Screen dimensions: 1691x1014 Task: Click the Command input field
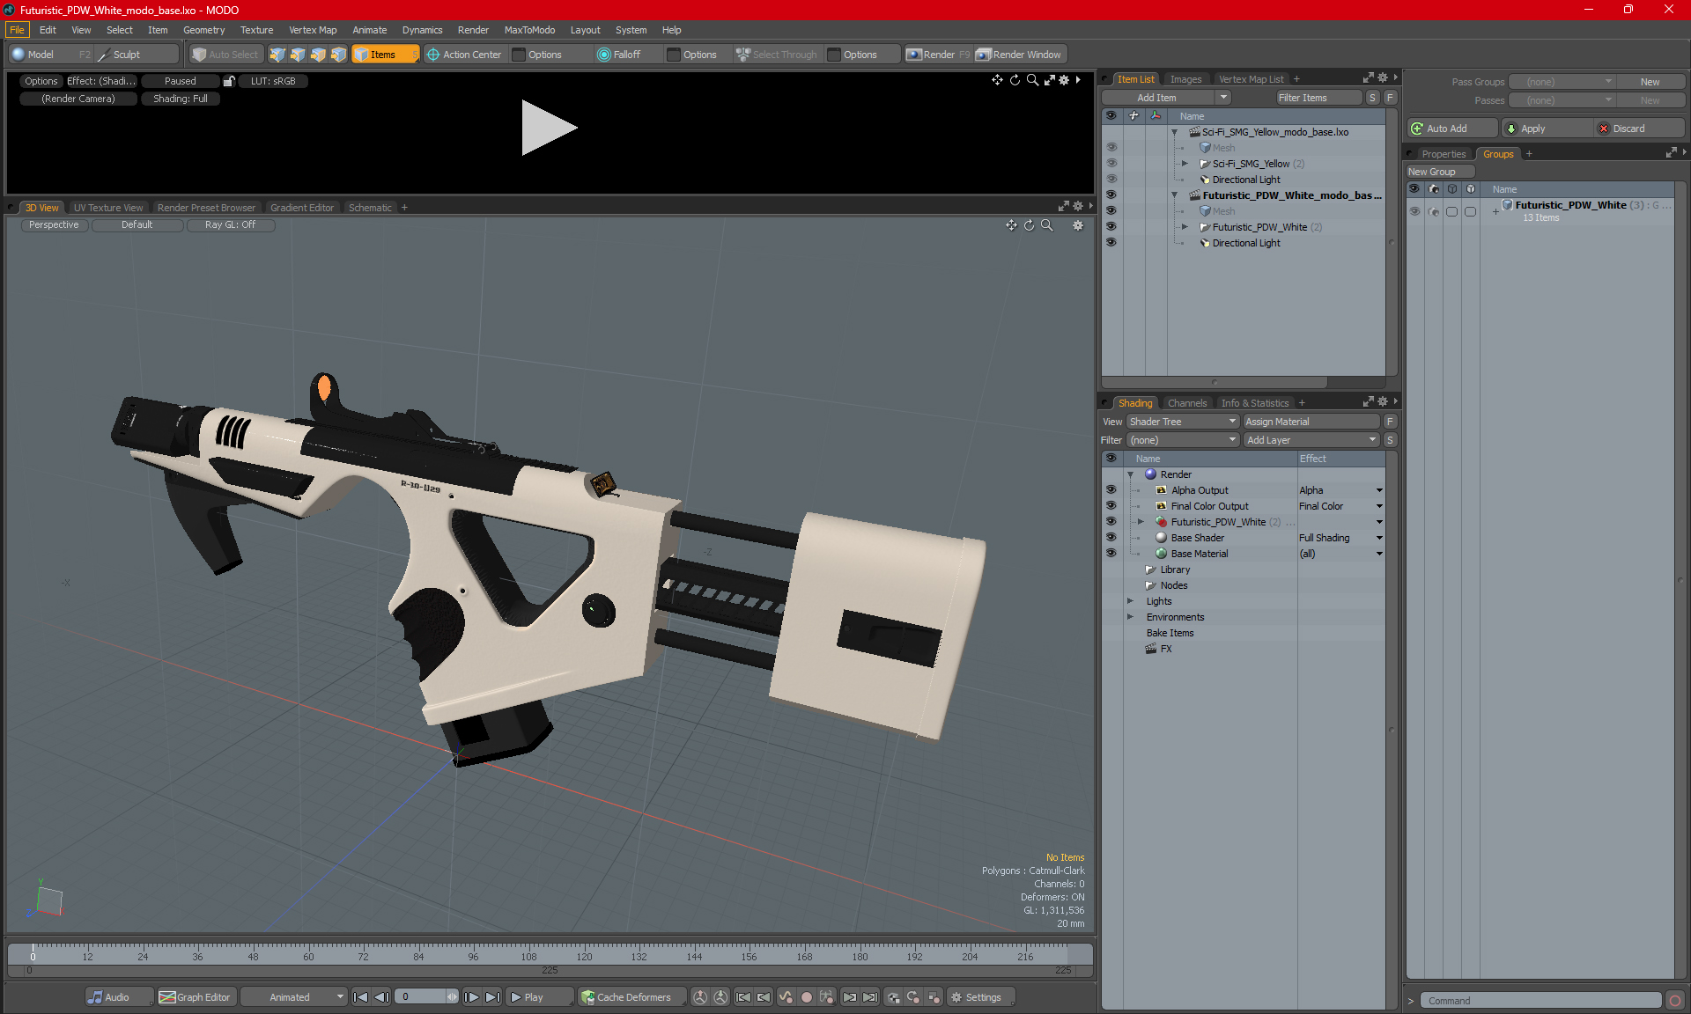(x=1541, y=1001)
